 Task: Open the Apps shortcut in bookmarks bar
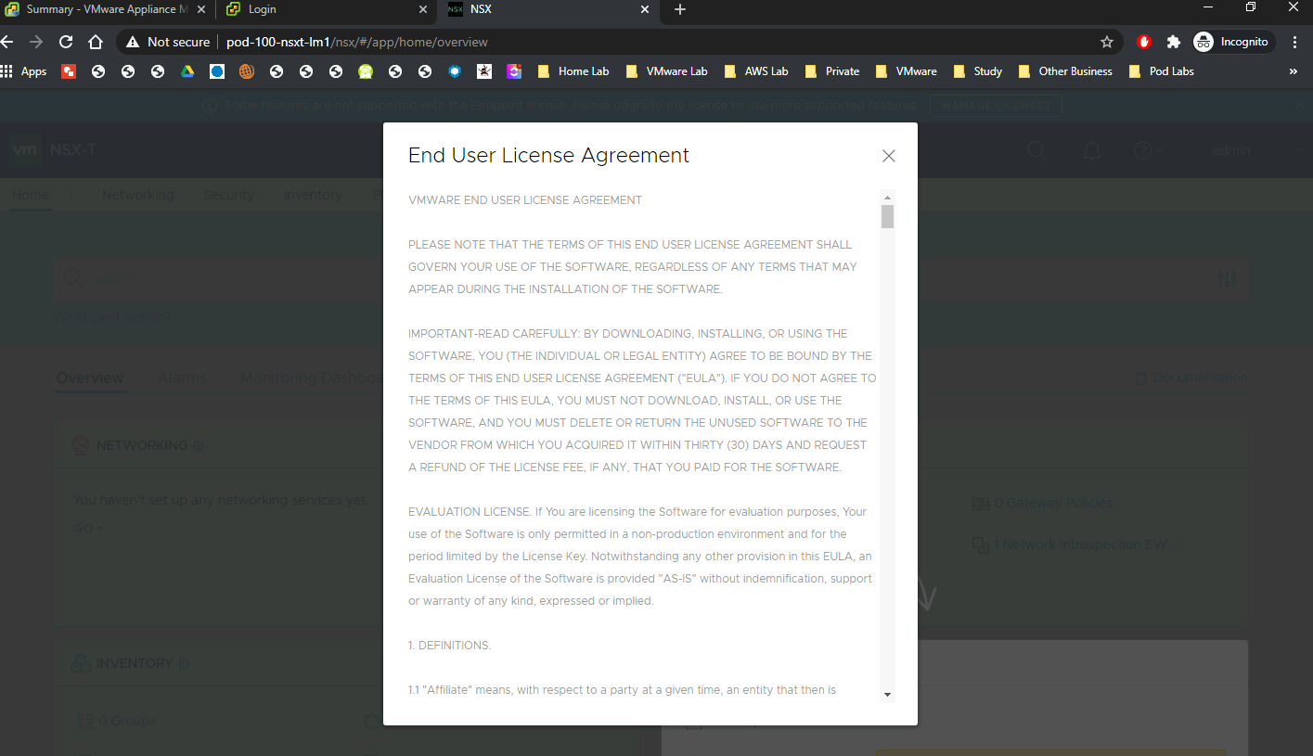tap(25, 71)
